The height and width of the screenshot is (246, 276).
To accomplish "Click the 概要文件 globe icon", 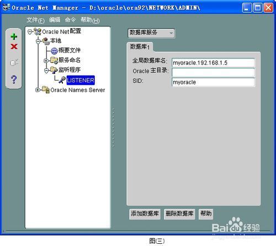I will pyautogui.click(x=54, y=51).
